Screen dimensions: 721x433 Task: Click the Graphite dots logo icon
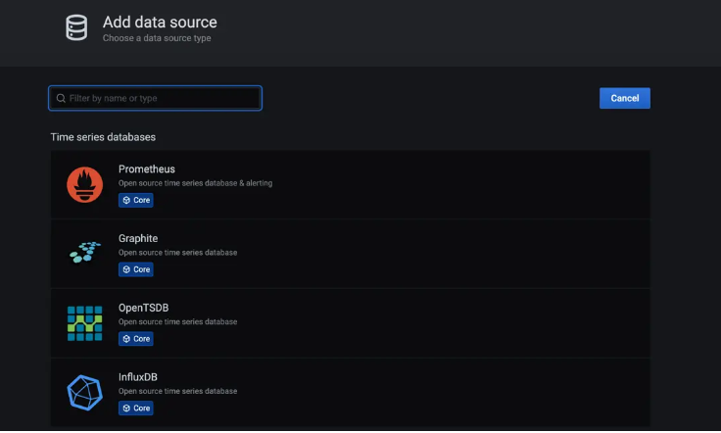tap(84, 254)
